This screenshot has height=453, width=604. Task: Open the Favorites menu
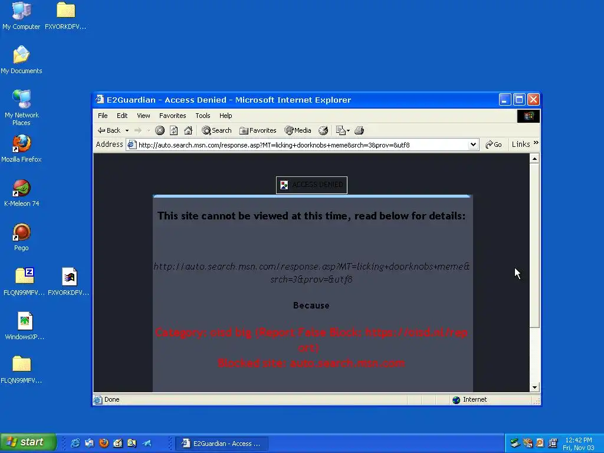tap(173, 116)
